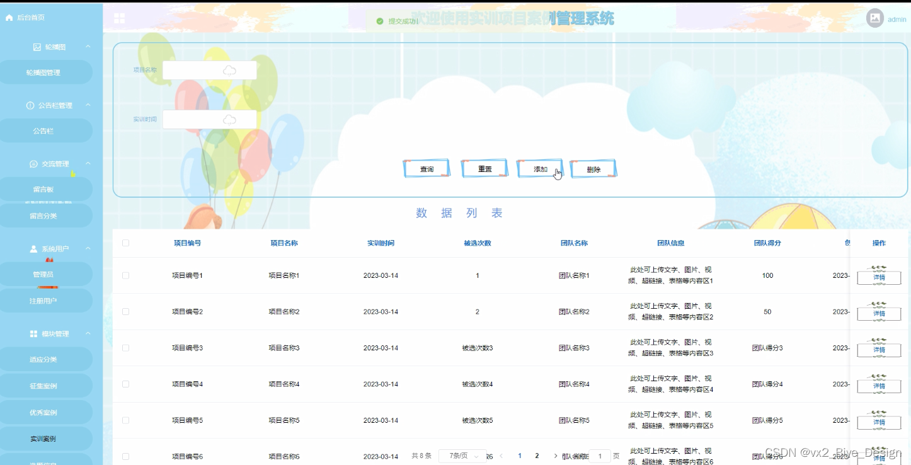The width and height of the screenshot is (911, 465).
Task: Open 详情 for 项目编号5 row
Action: (879, 422)
